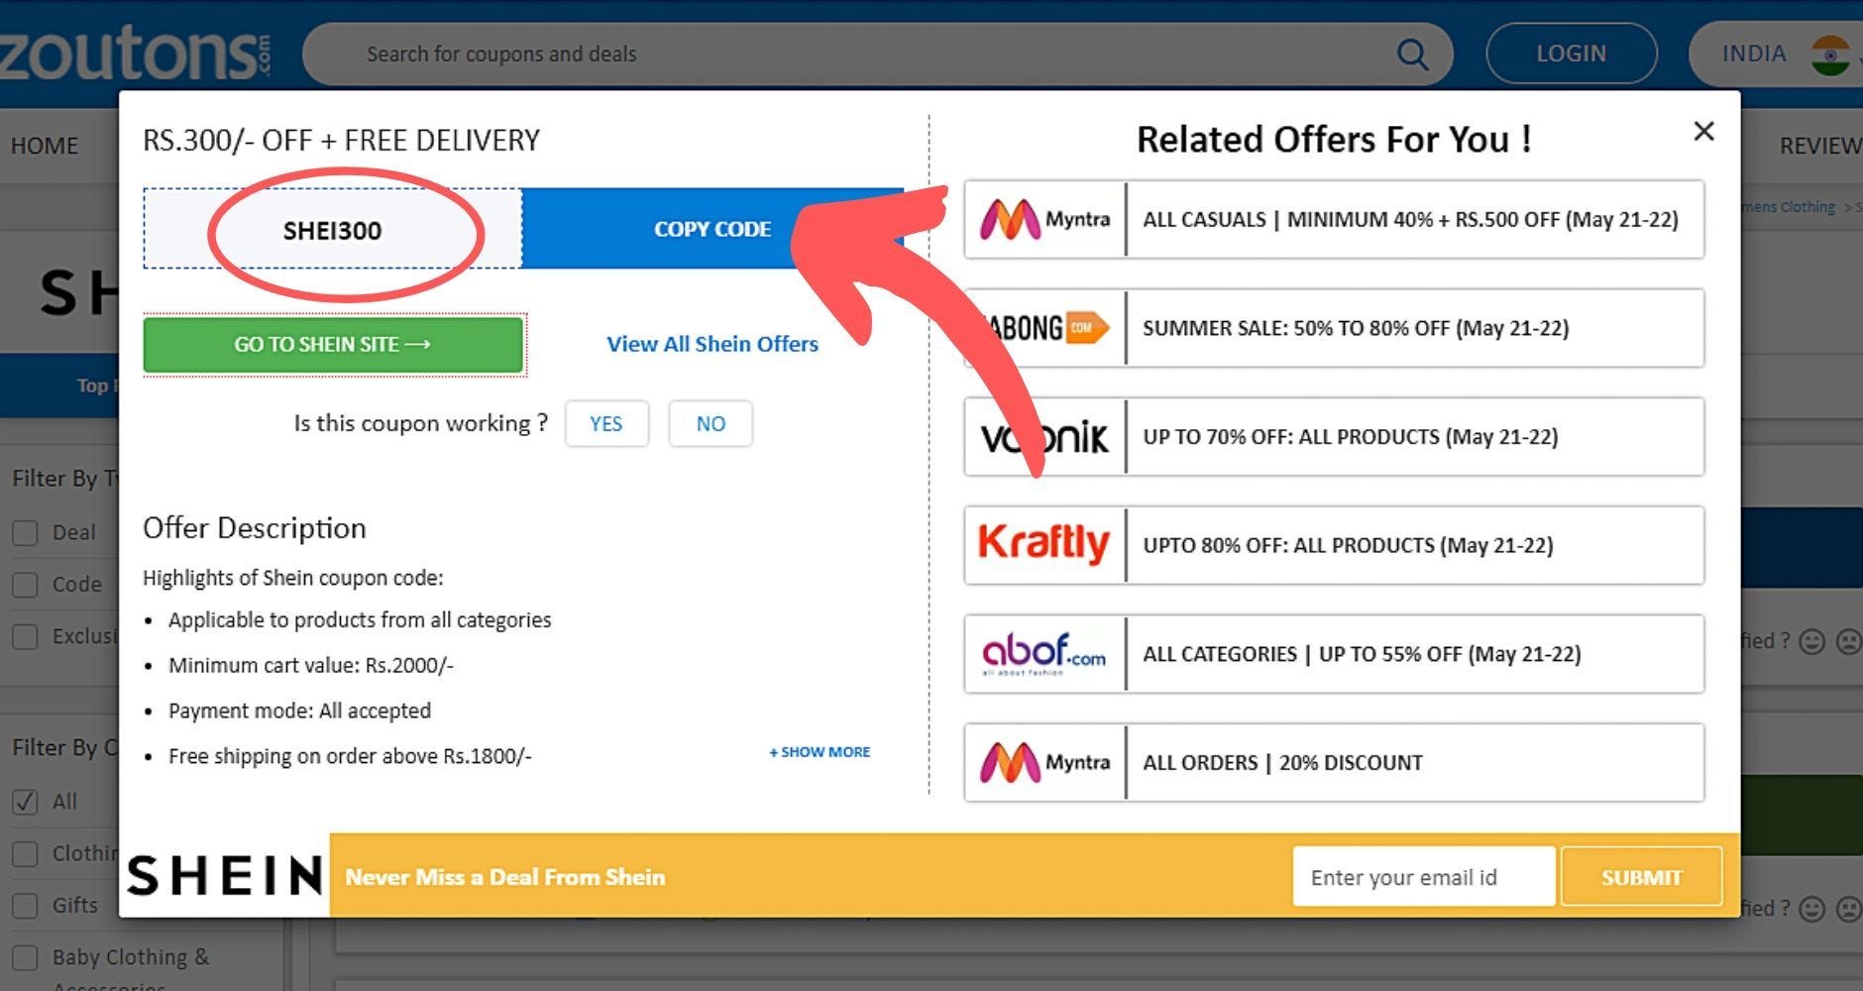
Task: Toggle the Code filter checkbox
Action: (x=25, y=585)
